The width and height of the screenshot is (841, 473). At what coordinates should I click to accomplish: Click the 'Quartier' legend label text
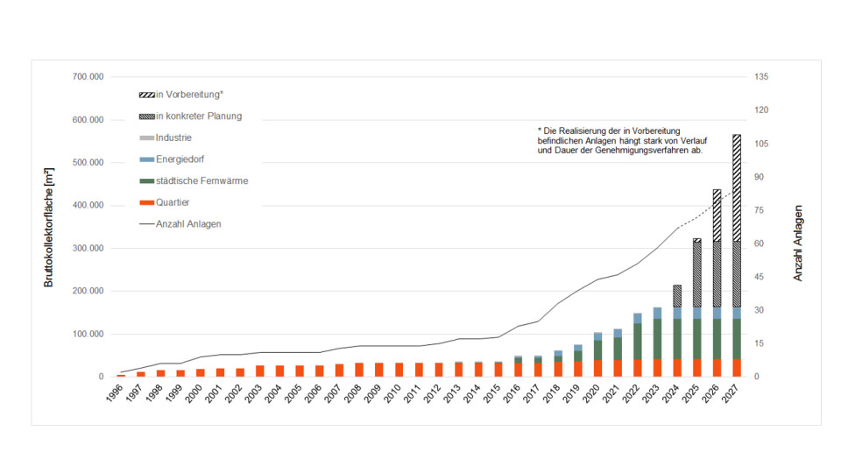[x=173, y=202]
